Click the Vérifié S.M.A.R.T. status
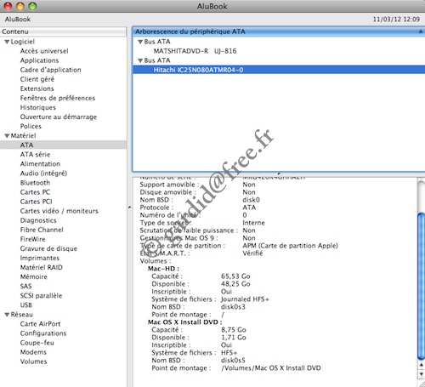The width and height of the screenshot is (425, 387). pos(252,253)
